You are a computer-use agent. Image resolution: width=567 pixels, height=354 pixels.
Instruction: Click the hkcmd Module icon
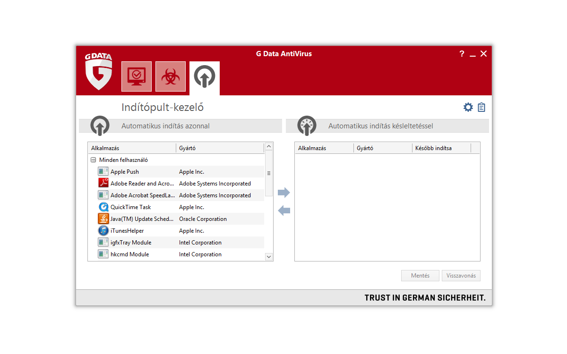tap(103, 254)
